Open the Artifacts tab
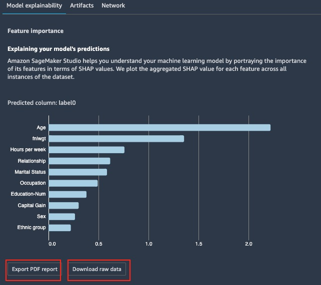The height and width of the screenshot is (285, 321). pyautogui.click(x=81, y=5)
